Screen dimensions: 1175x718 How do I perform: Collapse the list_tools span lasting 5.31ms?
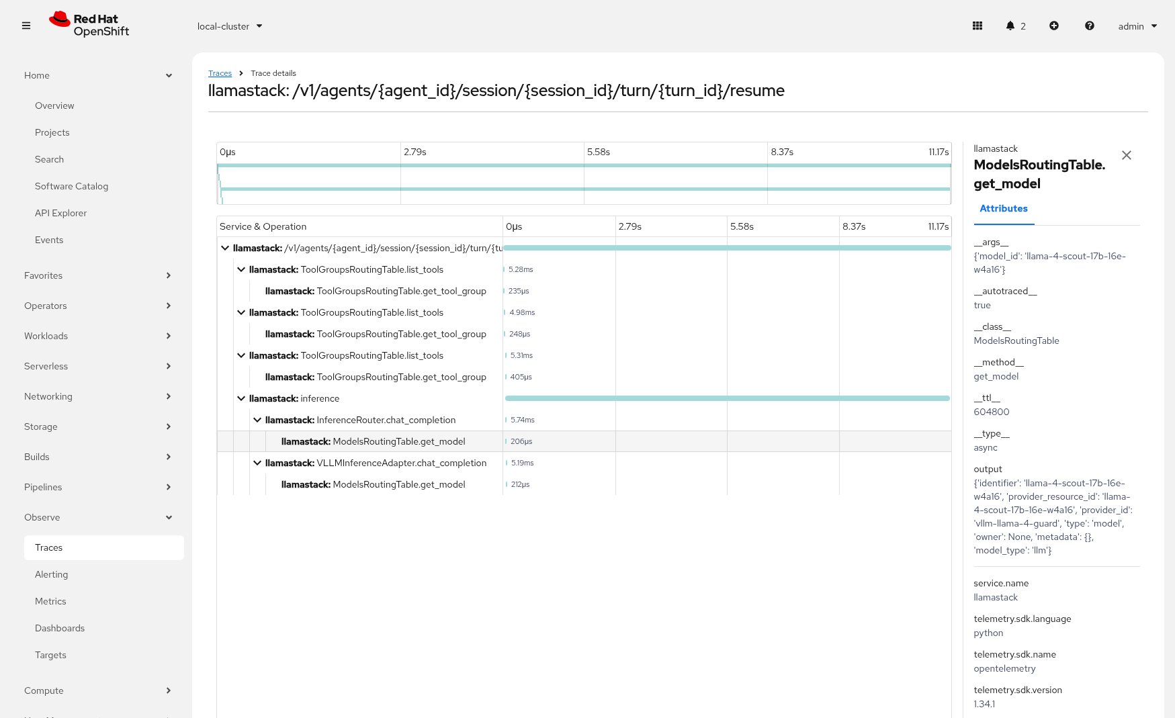coord(241,355)
